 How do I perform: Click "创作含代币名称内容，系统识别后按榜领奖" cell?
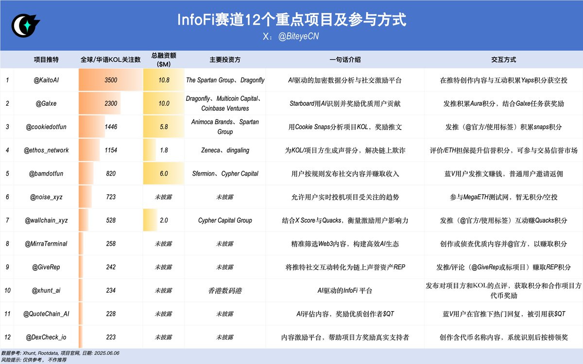point(503,337)
